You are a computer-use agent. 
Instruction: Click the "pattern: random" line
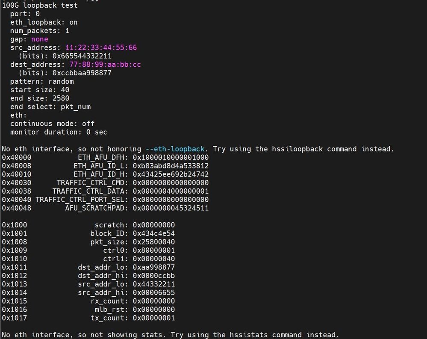[42, 81]
